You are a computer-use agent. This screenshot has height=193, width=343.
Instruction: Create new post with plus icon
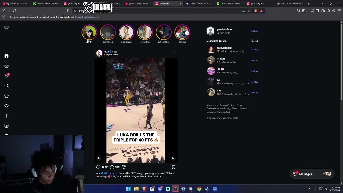[6, 116]
